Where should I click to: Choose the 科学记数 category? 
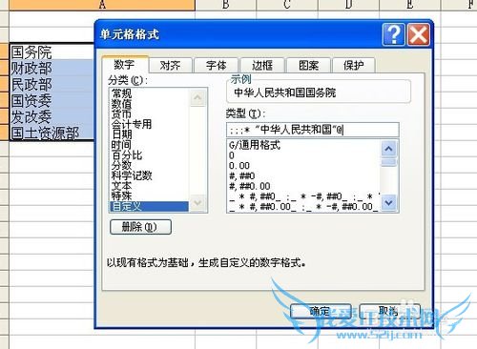click(x=149, y=175)
